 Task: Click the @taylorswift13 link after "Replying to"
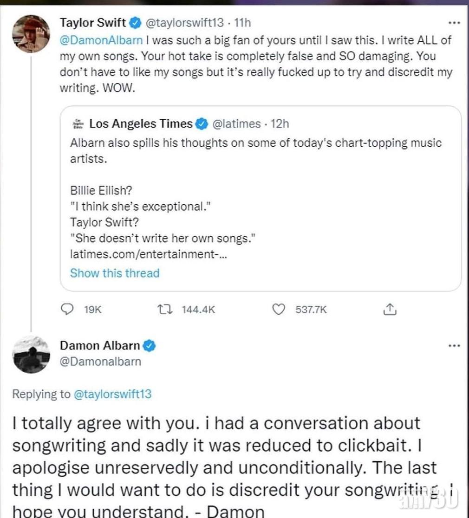(112, 394)
